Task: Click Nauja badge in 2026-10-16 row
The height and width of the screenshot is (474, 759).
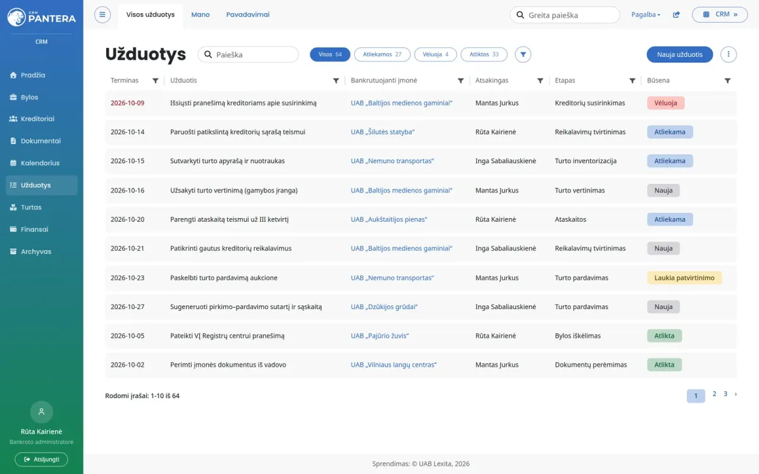Action: [663, 190]
